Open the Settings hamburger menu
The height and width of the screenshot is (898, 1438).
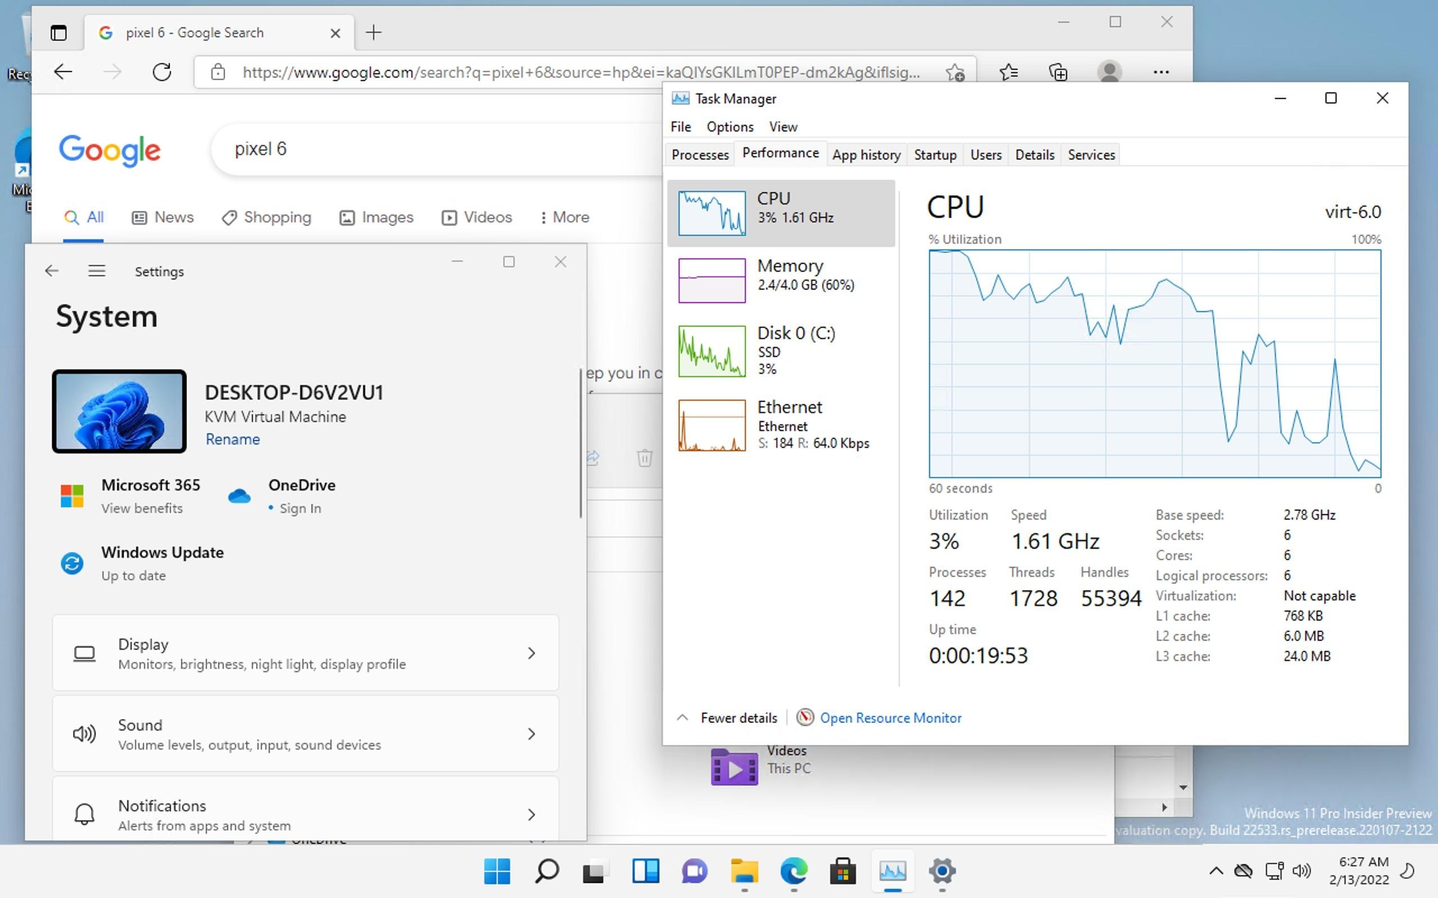pyautogui.click(x=97, y=271)
